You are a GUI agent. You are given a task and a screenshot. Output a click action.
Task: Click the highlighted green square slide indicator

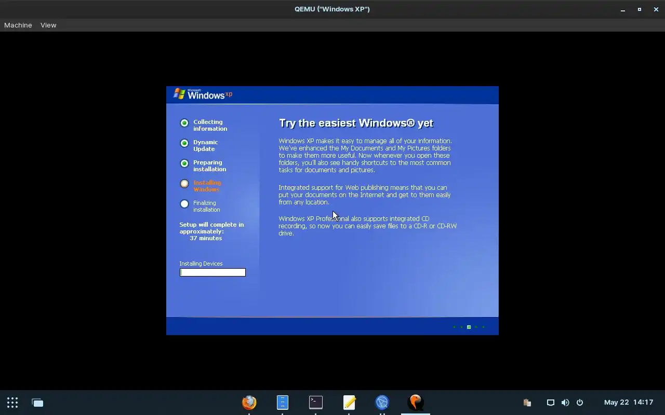469,327
